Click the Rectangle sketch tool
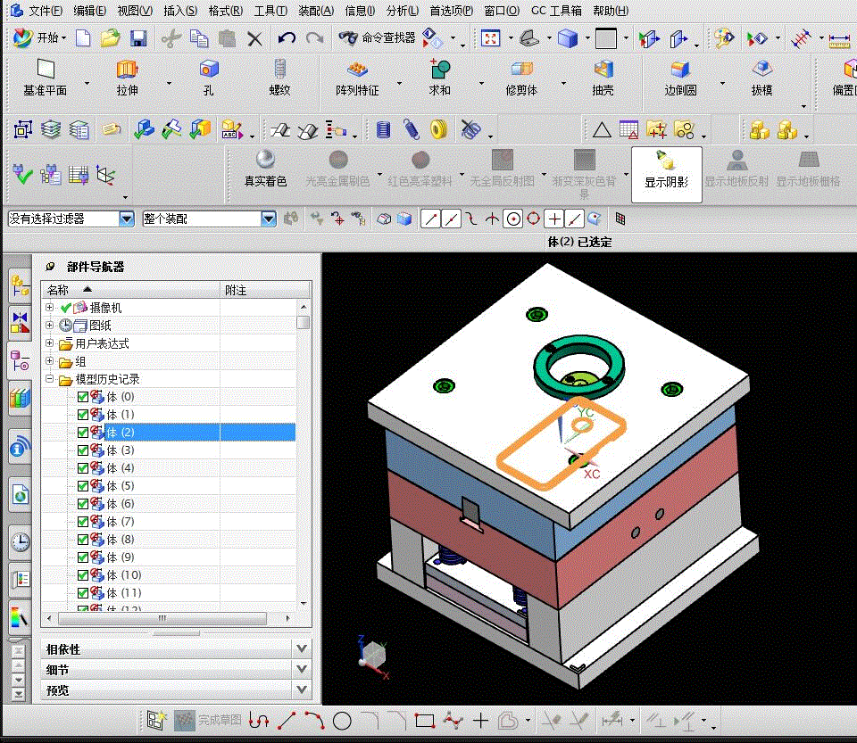 425,722
